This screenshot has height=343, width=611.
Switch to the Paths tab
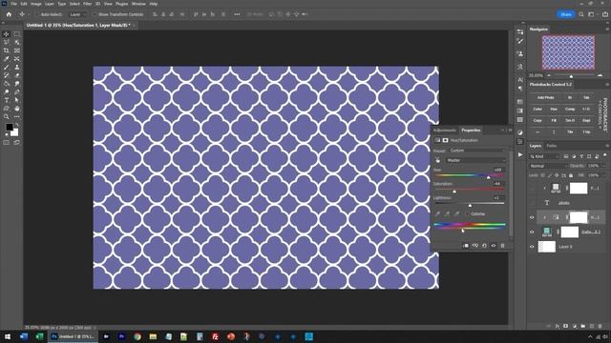[552, 146]
